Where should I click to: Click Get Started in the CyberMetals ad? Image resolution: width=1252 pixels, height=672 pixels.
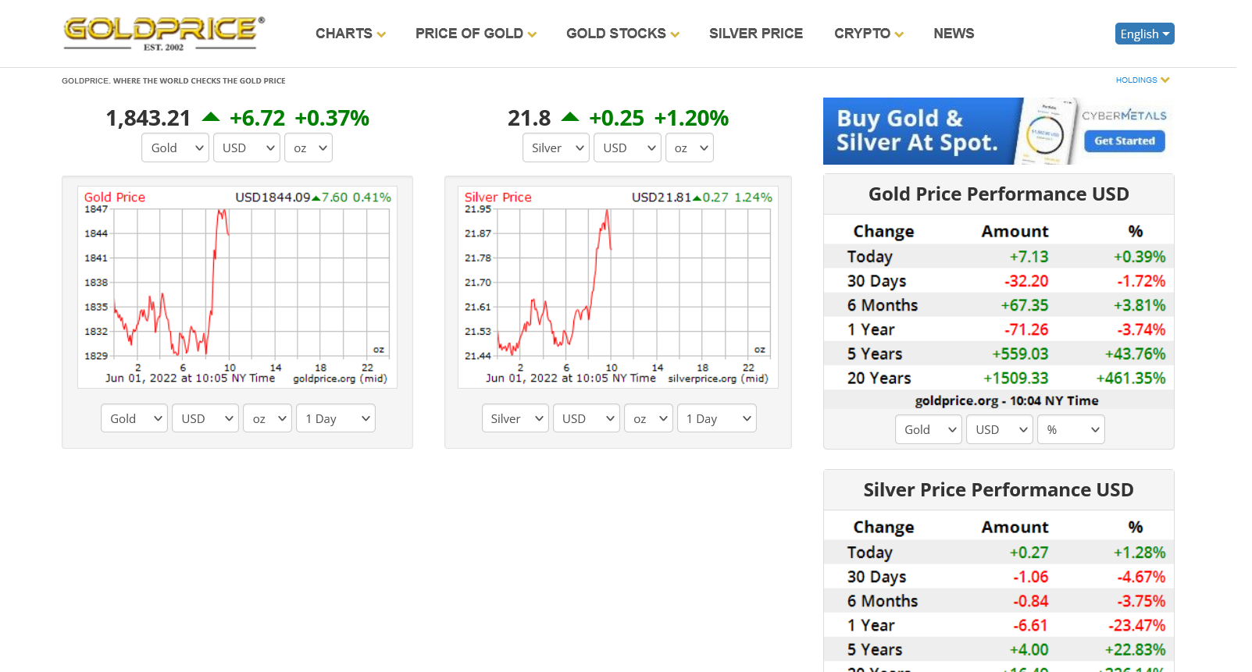[1124, 141]
